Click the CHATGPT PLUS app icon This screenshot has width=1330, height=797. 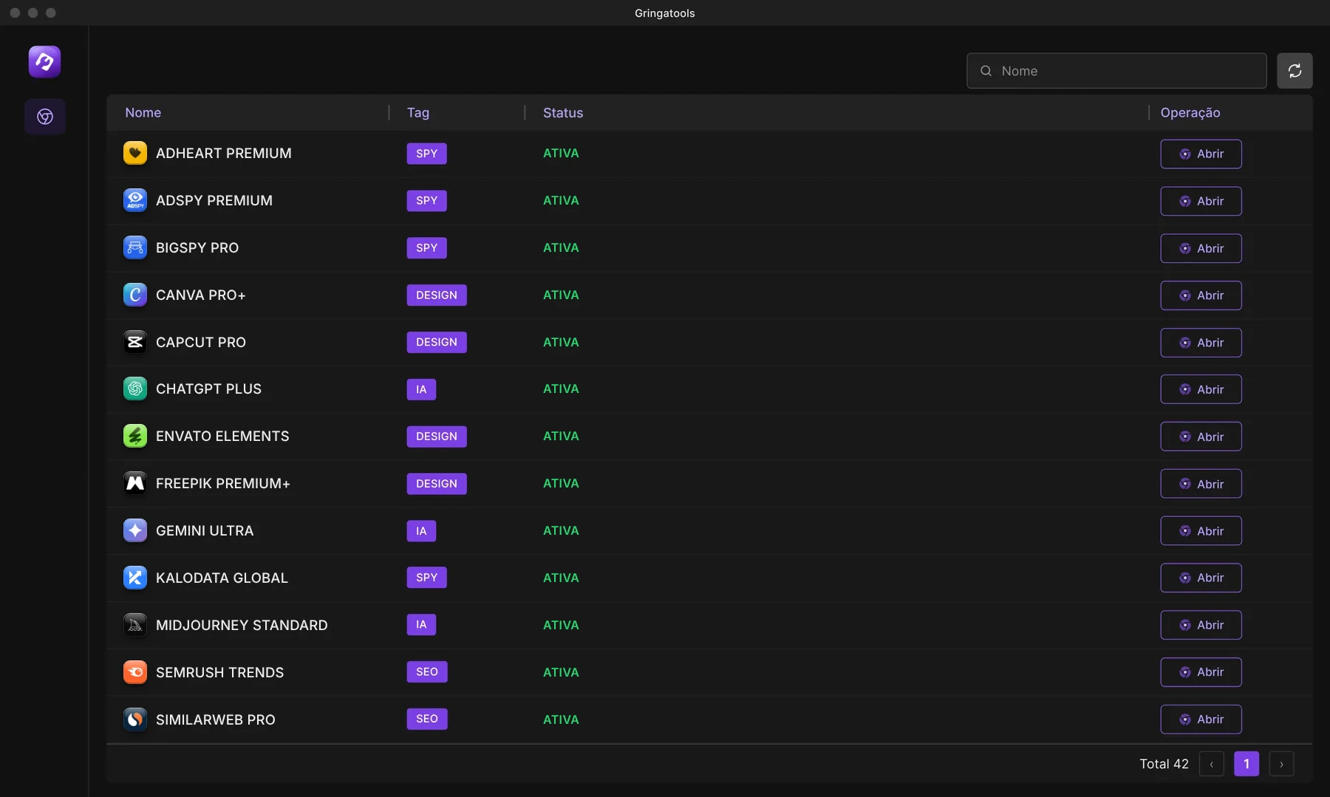tap(135, 389)
